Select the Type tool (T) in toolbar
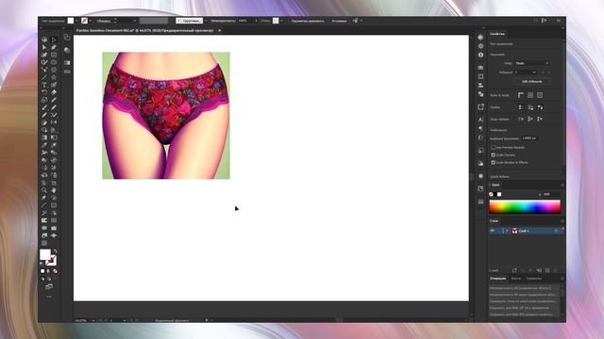604x339 pixels. tap(44, 85)
